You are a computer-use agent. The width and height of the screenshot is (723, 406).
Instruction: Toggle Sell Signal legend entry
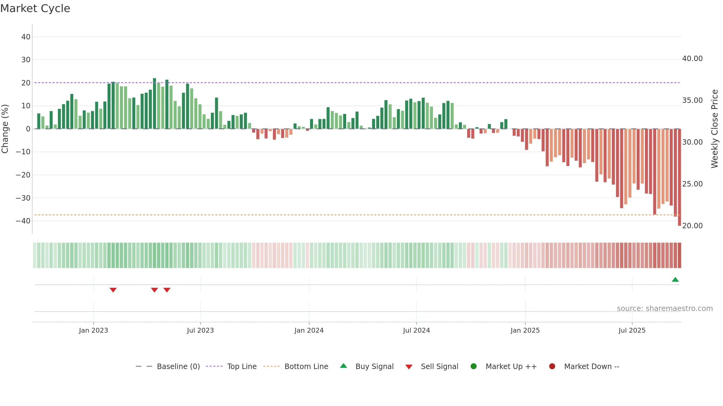pos(432,366)
